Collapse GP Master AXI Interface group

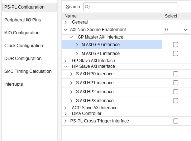click(x=71, y=37)
